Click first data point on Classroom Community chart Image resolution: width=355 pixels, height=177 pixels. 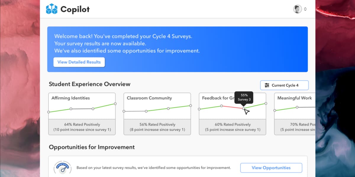(124, 111)
